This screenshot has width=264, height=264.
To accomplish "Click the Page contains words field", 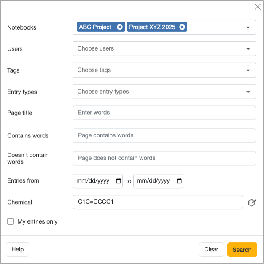I will coord(164,136).
